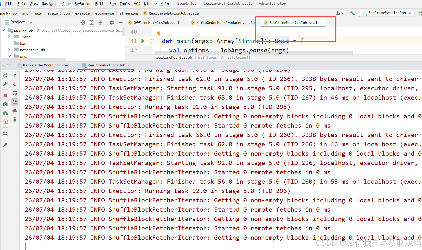Image resolution: width=422 pixels, height=250 pixels.
Task: Open the File menu
Action: tap(9, 4)
